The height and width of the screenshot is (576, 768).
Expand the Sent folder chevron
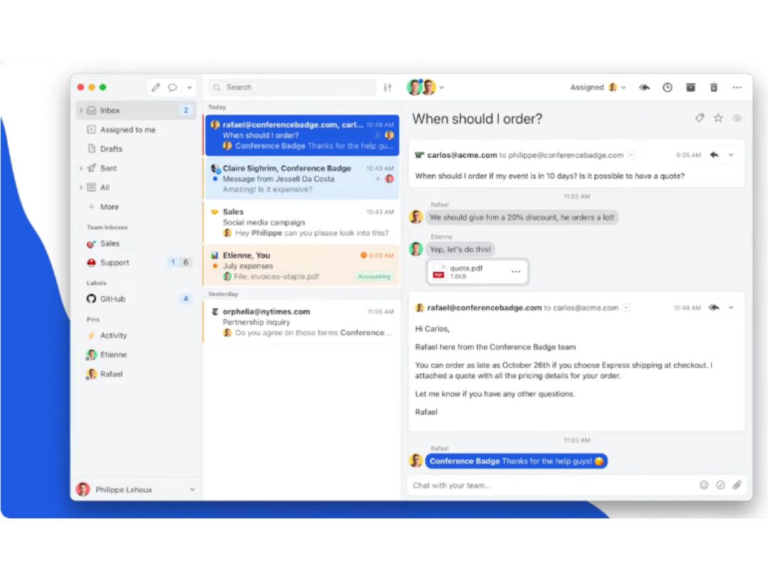(81, 168)
